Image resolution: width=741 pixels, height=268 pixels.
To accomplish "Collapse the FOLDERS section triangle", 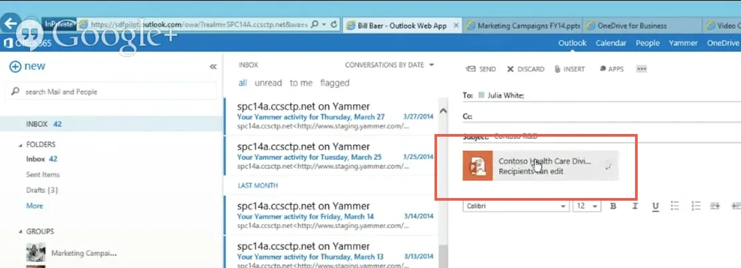I will [20, 145].
